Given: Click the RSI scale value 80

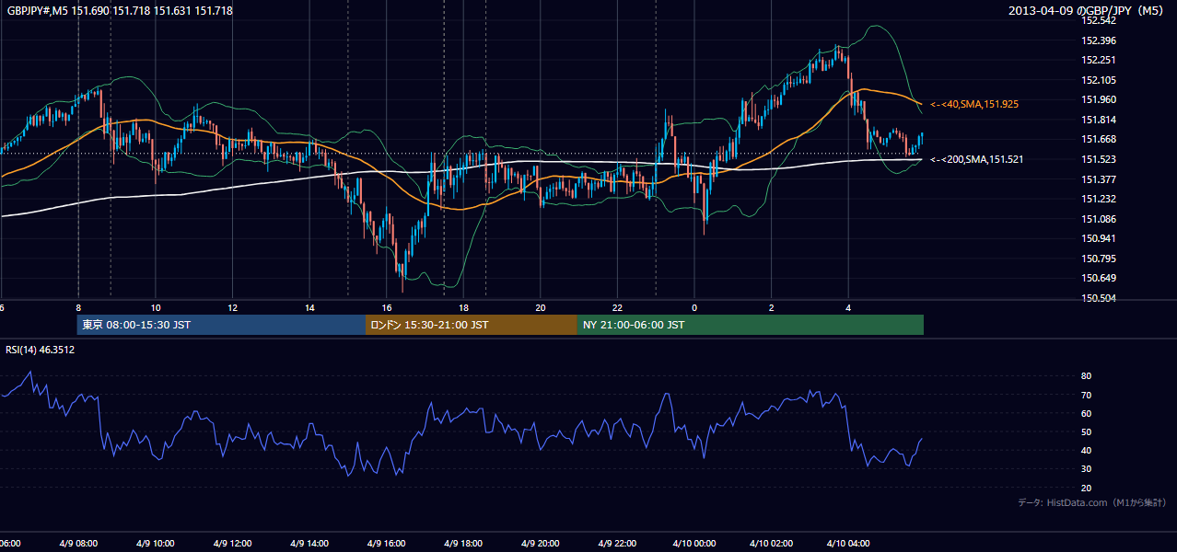Looking at the screenshot, I should tap(1087, 376).
